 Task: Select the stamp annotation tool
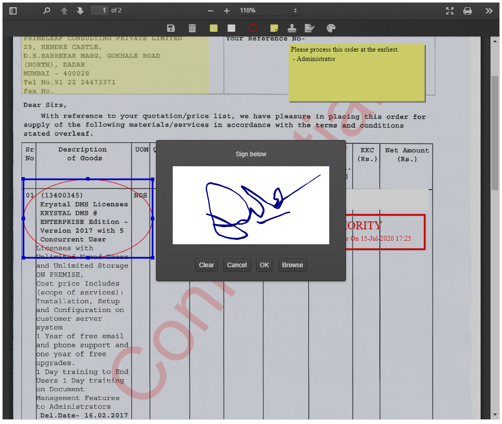click(x=292, y=28)
